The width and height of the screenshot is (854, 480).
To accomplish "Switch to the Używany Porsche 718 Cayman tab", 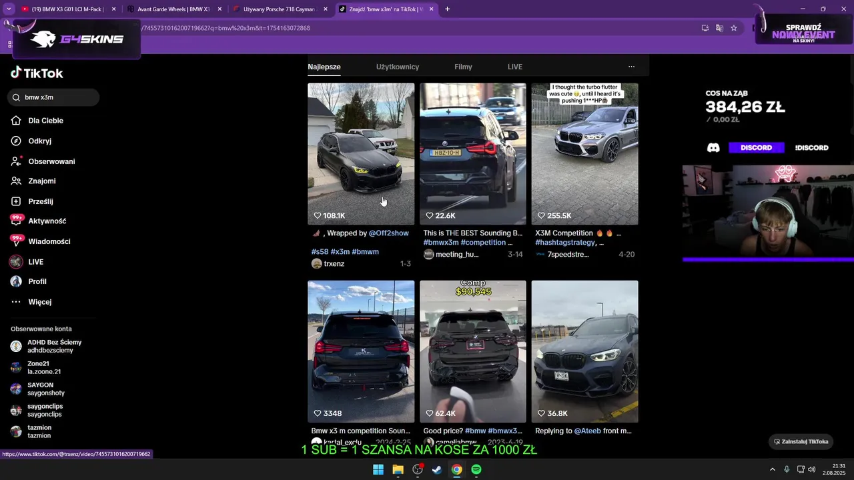I will click(x=279, y=9).
